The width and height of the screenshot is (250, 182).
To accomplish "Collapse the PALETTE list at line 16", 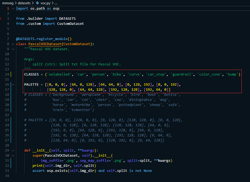I will tap(12, 84).
